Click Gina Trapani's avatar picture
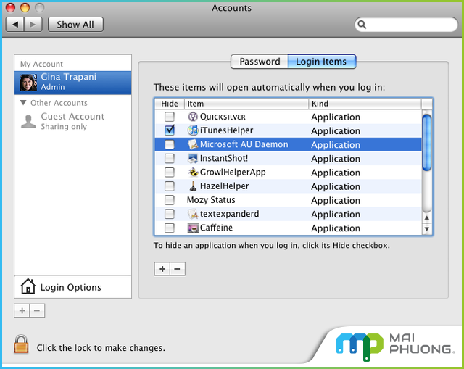Screen dimensions: 464x369 (x=28, y=83)
